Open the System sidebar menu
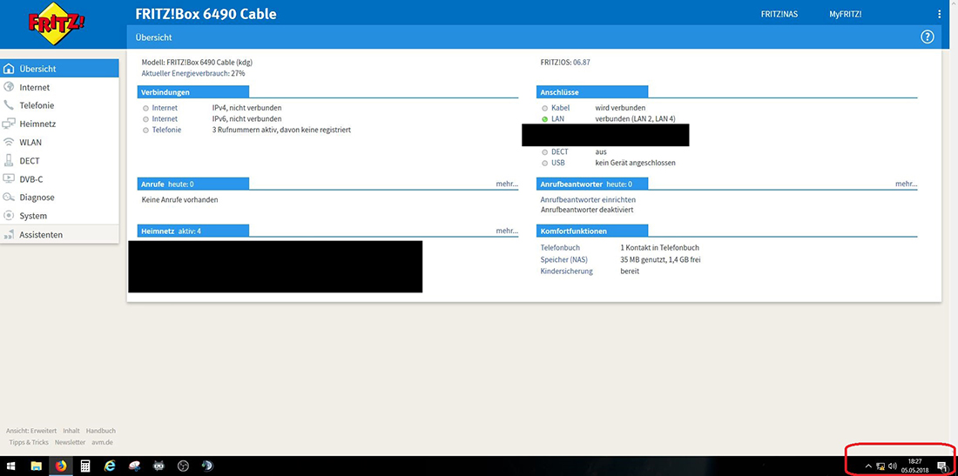 (x=59, y=216)
